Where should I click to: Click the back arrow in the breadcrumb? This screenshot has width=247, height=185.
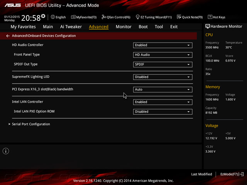[x=8, y=36]
